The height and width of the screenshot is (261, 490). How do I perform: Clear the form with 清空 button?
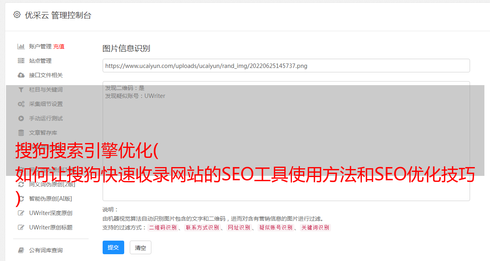click(x=141, y=248)
